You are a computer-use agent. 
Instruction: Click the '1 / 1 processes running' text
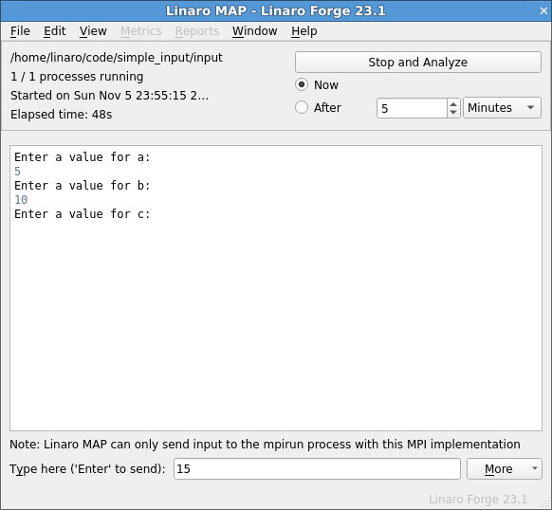coord(77,77)
